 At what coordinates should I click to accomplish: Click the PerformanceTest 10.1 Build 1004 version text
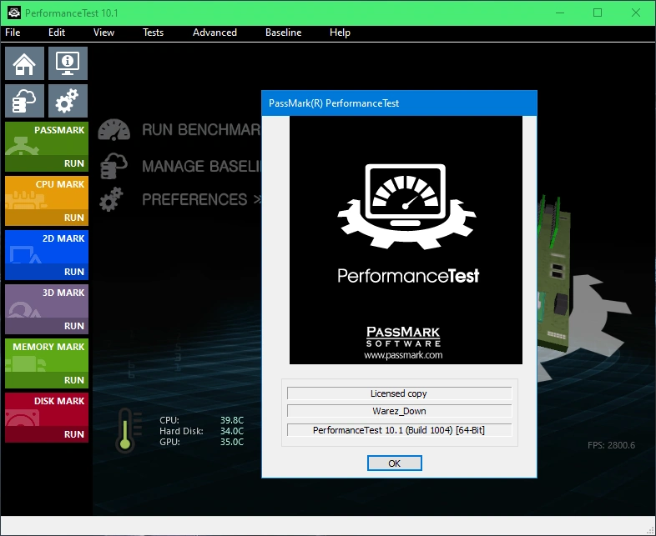pyautogui.click(x=399, y=430)
